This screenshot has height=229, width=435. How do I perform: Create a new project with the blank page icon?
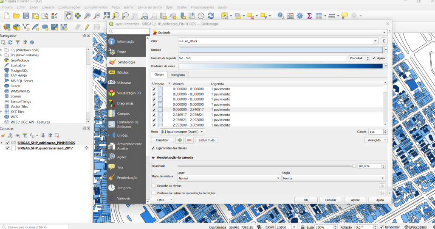coord(7,16)
